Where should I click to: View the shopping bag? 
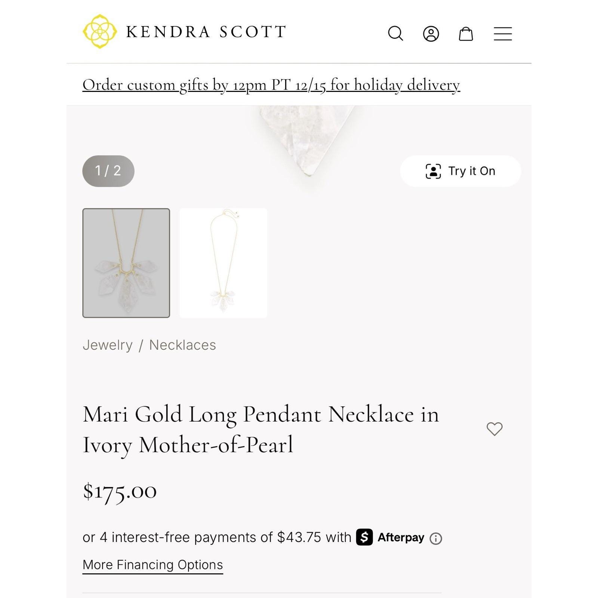tap(466, 34)
